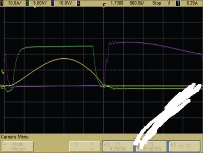Image resolution: width=203 pixels, height=153 pixels.
Task: Click the channel 1 indicator badge
Action: click(x=2, y=3)
